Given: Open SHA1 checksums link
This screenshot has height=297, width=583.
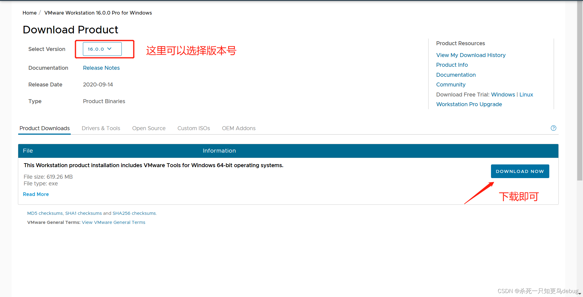Looking at the screenshot, I should pyautogui.click(x=84, y=213).
